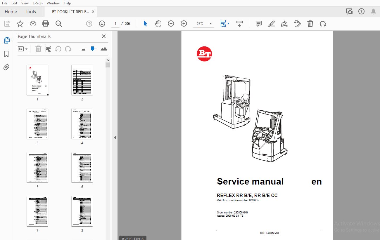The image size is (380, 240).
Task: Select page 3 thumbnail
Action: point(37,124)
